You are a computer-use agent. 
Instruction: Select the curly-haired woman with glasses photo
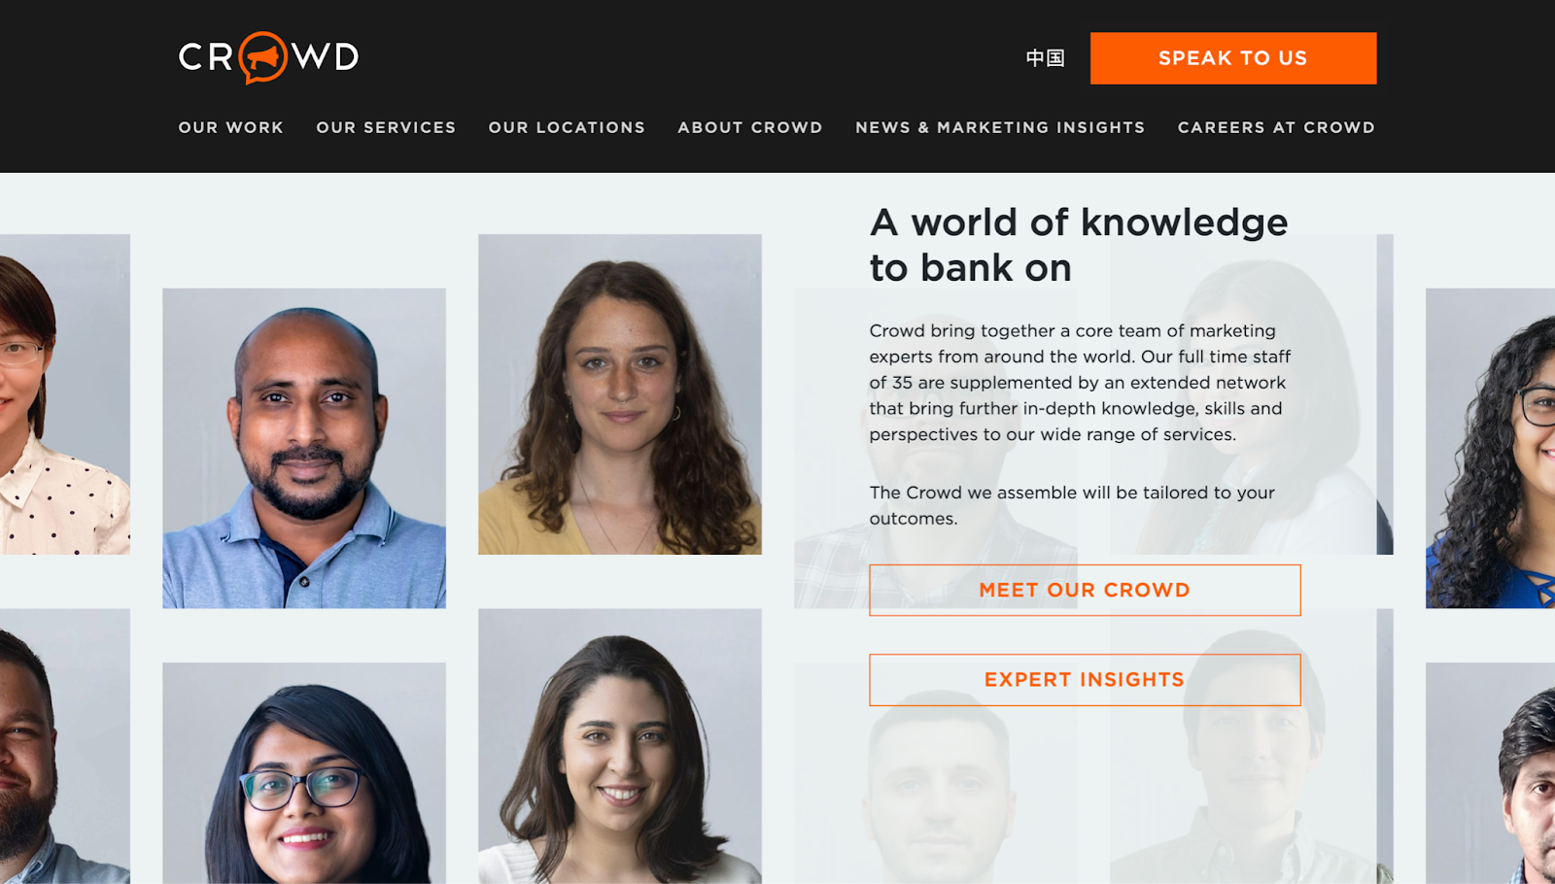tap(1490, 448)
